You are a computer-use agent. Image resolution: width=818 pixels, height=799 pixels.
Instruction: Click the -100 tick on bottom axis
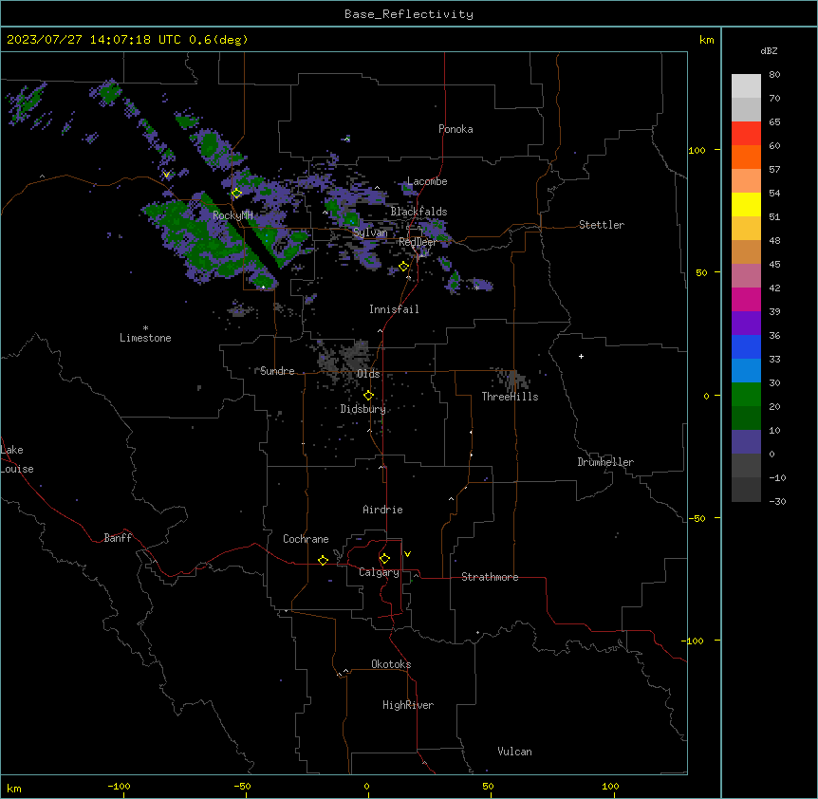pos(119,786)
